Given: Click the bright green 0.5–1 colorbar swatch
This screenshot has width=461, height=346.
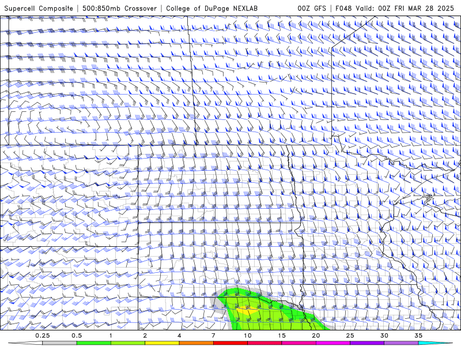Looking at the screenshot, I should (x=93, y=343).
